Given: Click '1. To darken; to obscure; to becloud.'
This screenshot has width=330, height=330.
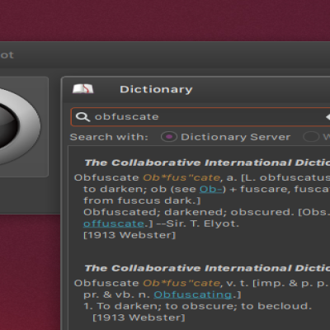Looking at the screenshot, I should click(198, 306).
